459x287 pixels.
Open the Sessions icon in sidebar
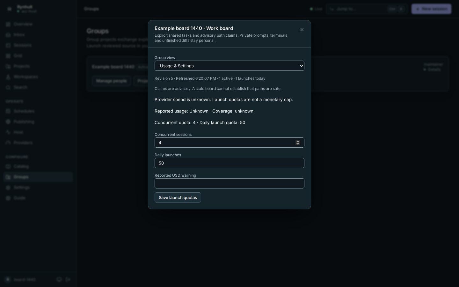[x=8, y=45]
